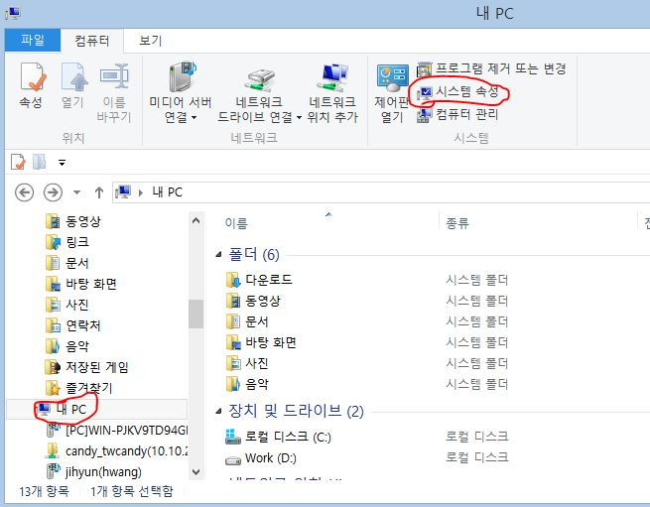Screen dimensions: 650x507
Task: Select 바탕 화면 folder in file list
Action: coord(261,342)
